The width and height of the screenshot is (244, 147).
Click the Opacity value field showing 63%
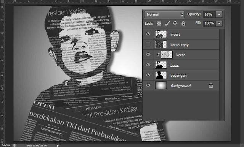coord(209,14)
